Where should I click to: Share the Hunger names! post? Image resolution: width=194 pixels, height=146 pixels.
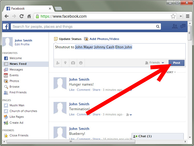(x=96, y=90)
